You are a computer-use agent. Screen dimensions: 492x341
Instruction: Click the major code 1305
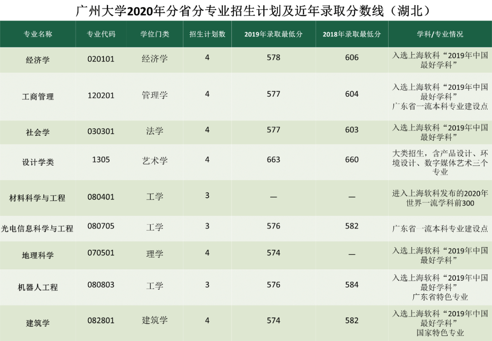101,160
